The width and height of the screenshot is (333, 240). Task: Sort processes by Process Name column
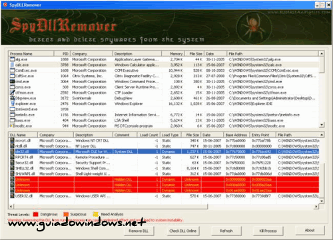click(31, 54)
